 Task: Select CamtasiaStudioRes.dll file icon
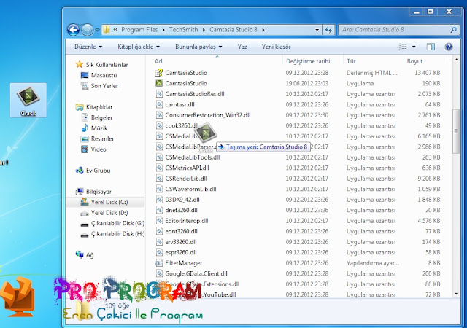pos(159,94)
